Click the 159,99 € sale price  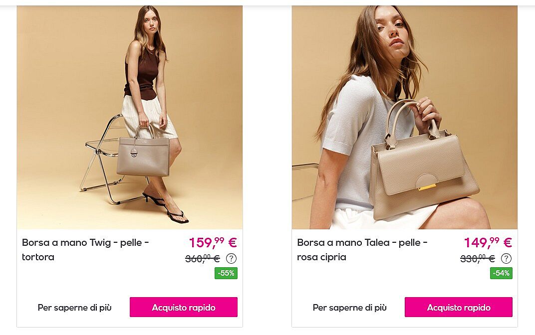213,243
